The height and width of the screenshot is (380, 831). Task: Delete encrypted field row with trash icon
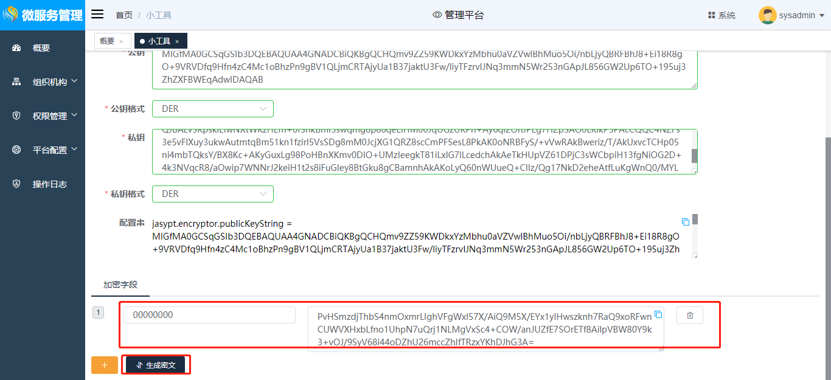point(690,315)
